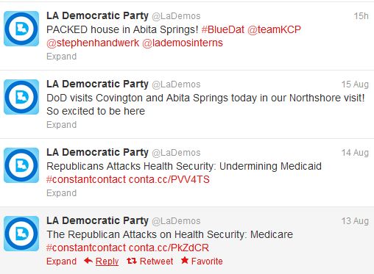Click the Favorite star icon on the Medicare tweet

(x=185, y=260)
